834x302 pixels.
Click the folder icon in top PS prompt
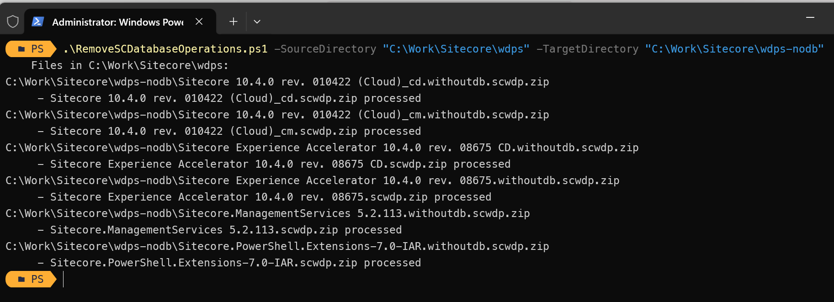(x=21, y=49)
